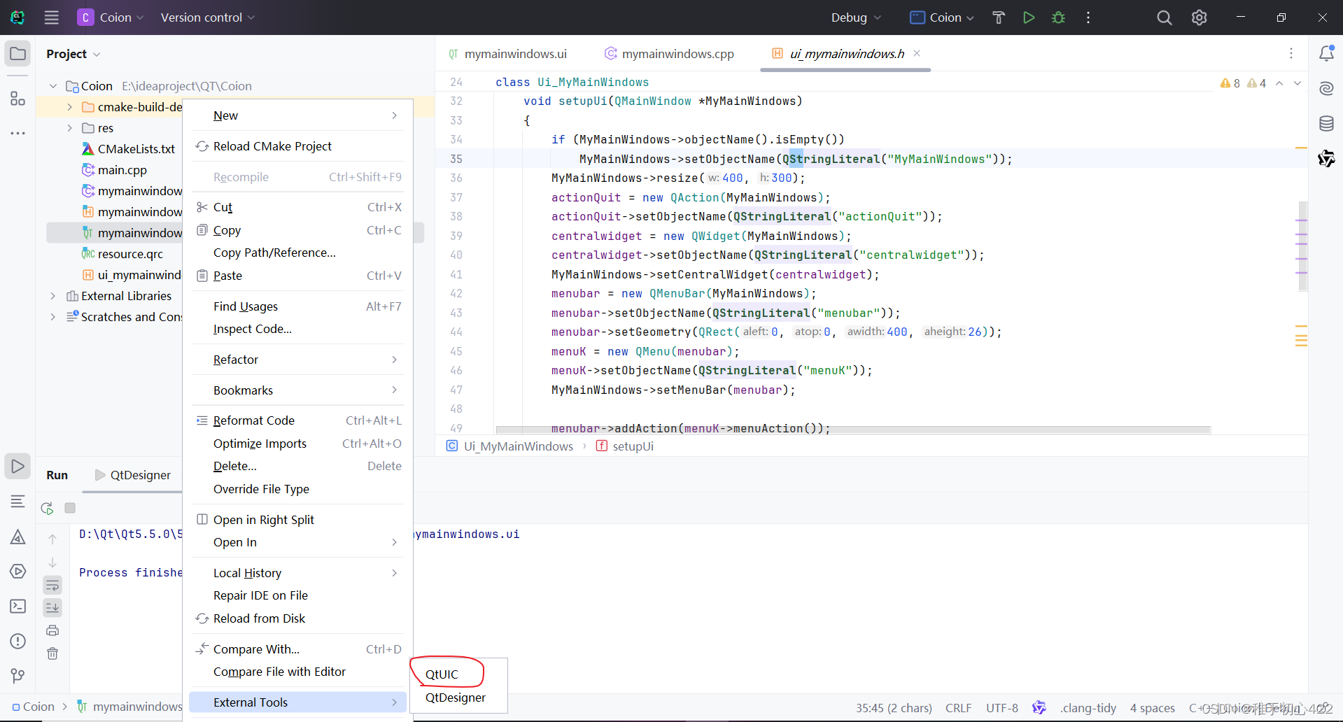Image resolution: width=1343 pixels, height=722 pixels.
Task: Open Search Everywhere via the magnifier icon
Action: pyautogui.click(x=1164, y=17)
